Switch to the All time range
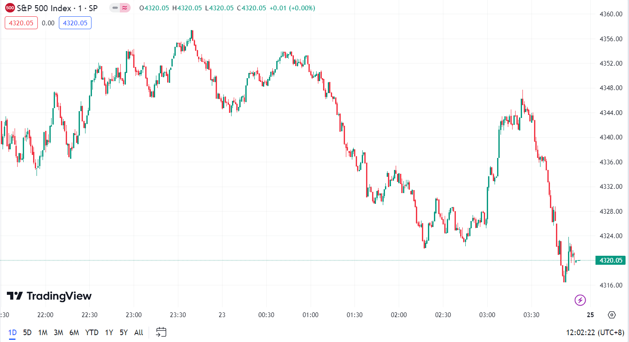The width and height of the screenshot is (629, 342). point(139,332)
